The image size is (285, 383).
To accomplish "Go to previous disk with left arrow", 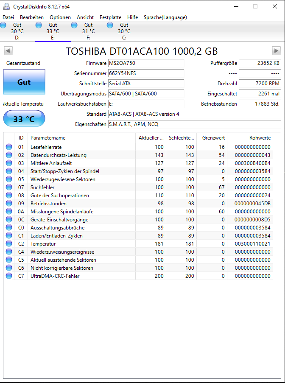I will pyautogui.click(x=8, y=51).
